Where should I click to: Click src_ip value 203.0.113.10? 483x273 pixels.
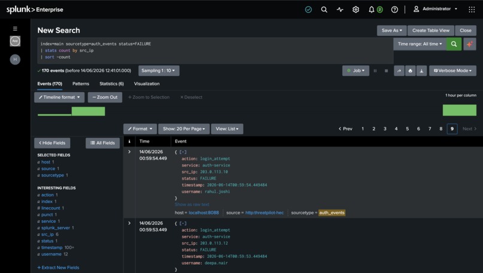click(x=214, y=172)
